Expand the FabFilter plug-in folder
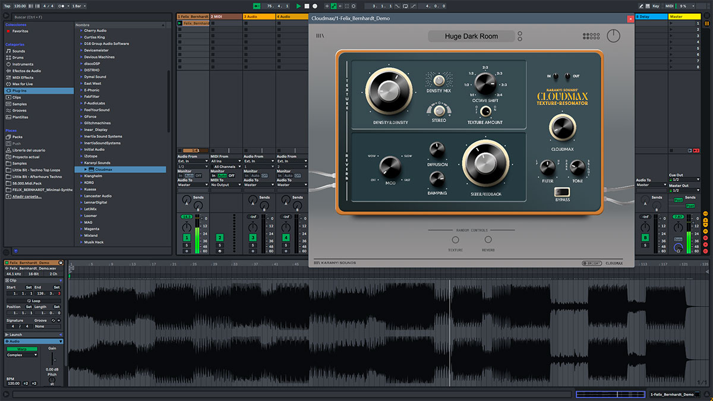The width and height of the screenshot is (713, 401). pos(82,96)
